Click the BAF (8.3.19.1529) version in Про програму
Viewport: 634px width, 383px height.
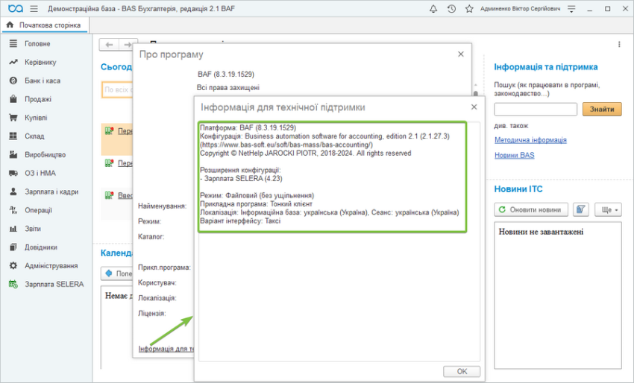(x=225, y=75)
